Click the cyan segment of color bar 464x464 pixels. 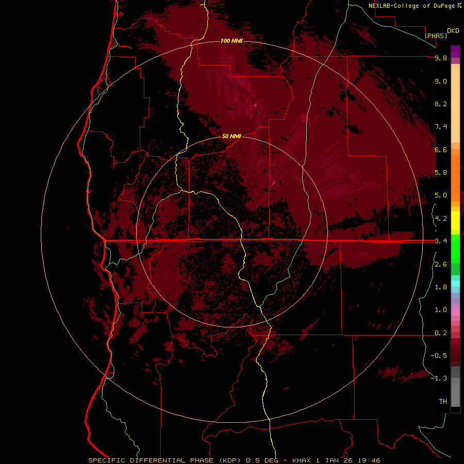click(x=455, y=284)
